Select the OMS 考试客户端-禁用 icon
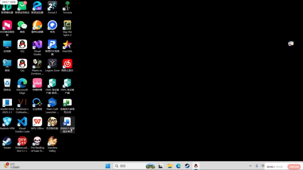Image resolution: width=303 pixels, height=170 pixels. pyautogui.click(x=52, y=86)
